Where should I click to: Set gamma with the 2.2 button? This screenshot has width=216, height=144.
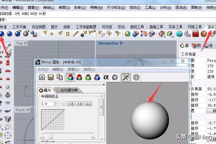coord(88,104)
